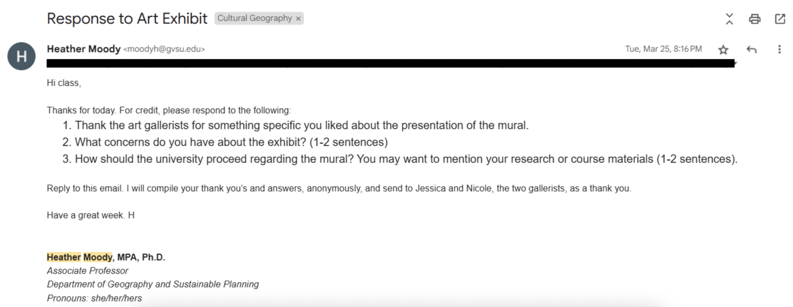793x307 pixels.
Task: Click highlighted word Heather in signature
Action: point(63,257)
